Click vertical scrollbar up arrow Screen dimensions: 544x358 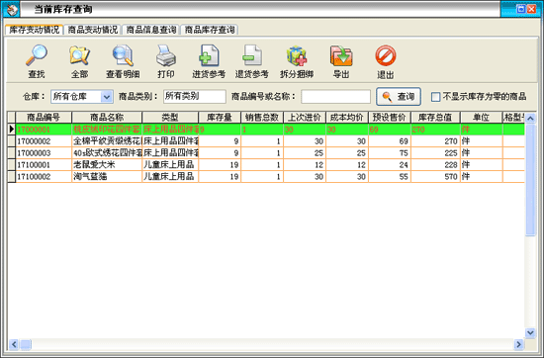click(x=530, y=119)
